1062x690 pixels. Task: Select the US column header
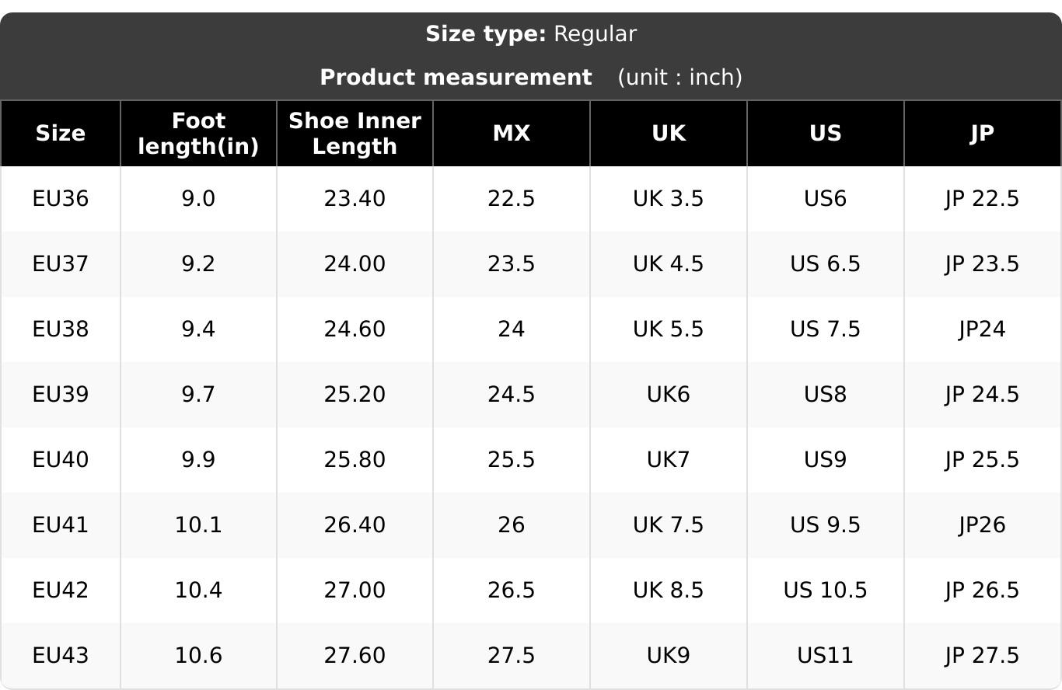point(826,134)
